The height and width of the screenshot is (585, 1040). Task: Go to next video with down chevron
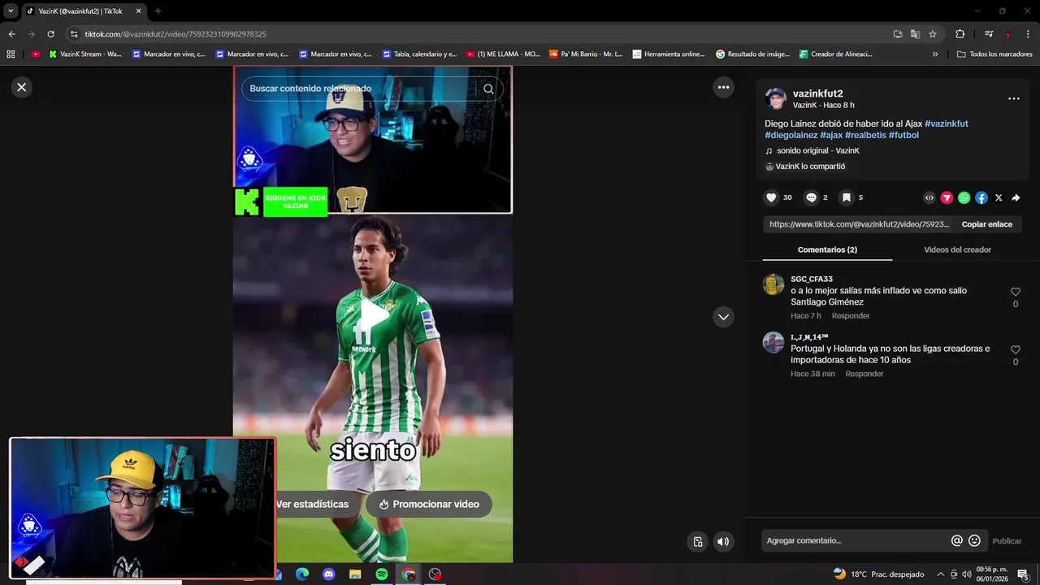723,317
